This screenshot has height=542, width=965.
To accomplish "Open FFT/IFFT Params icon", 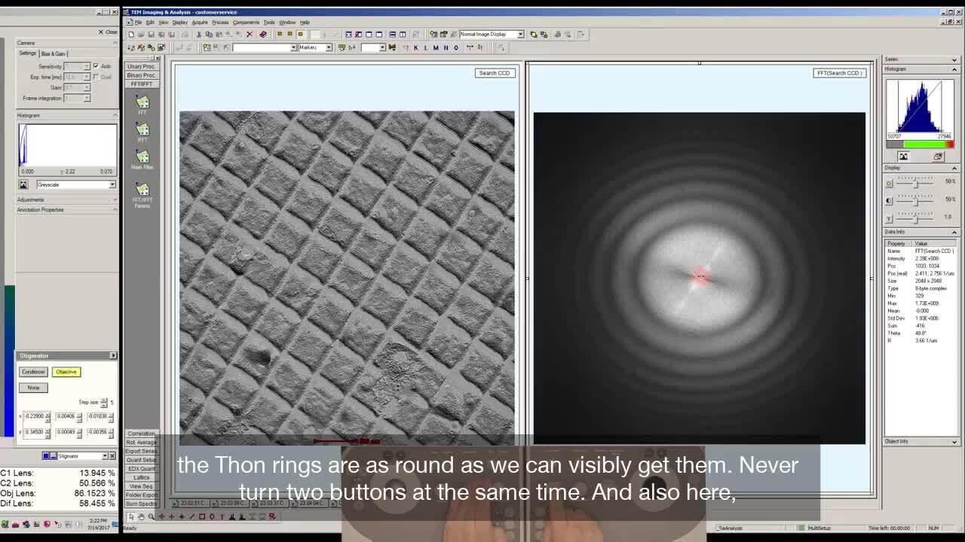I will pos(142,190).
